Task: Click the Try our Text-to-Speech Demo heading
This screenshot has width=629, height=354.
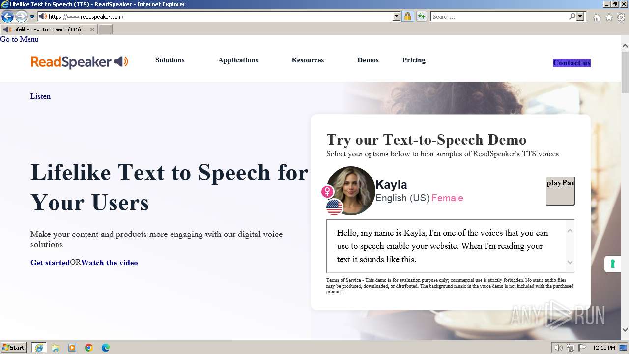Action: (x=427, y=140)
